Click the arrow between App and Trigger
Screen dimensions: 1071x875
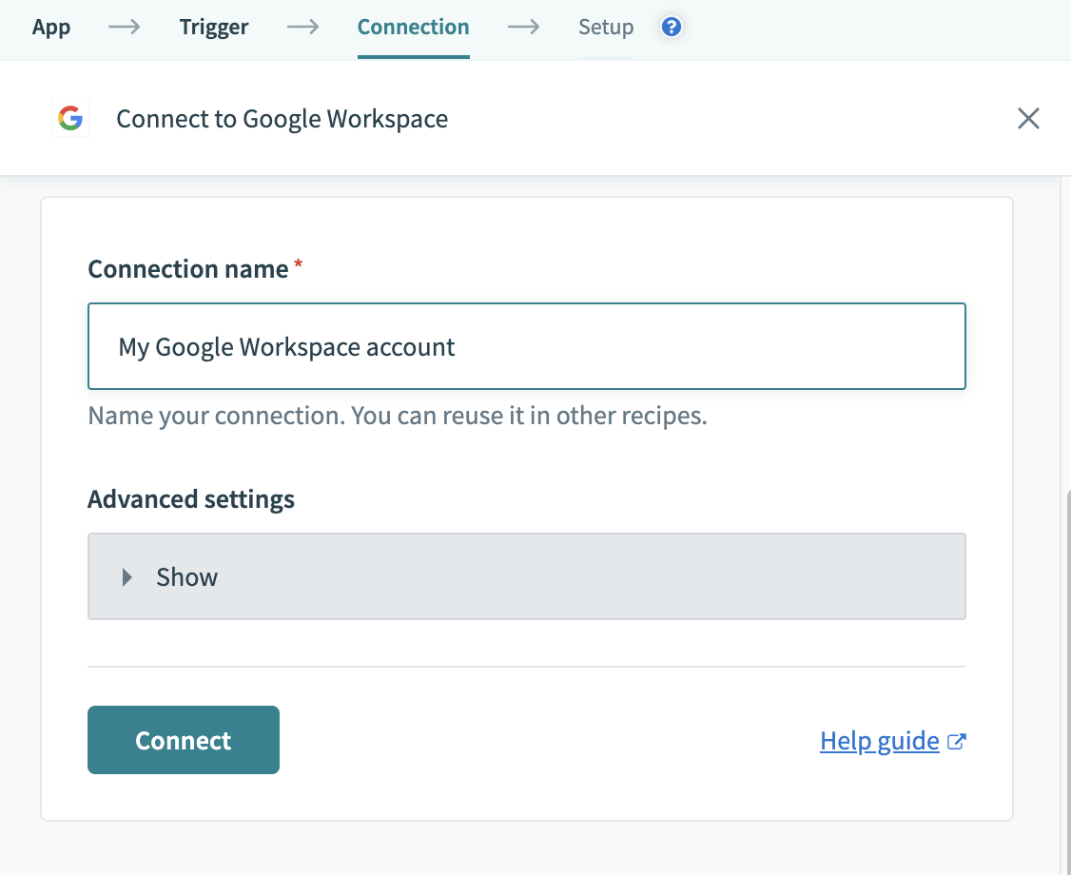(x=125, y=28)
